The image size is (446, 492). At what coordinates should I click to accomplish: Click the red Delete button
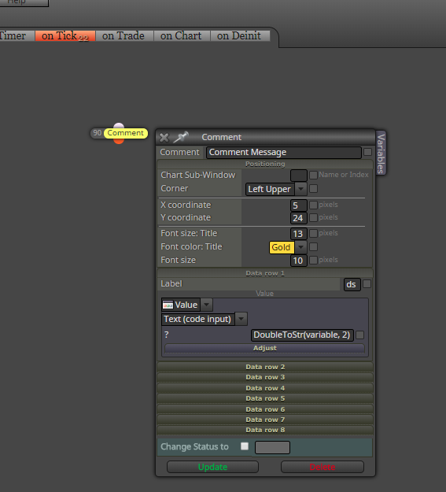[323, 467]
